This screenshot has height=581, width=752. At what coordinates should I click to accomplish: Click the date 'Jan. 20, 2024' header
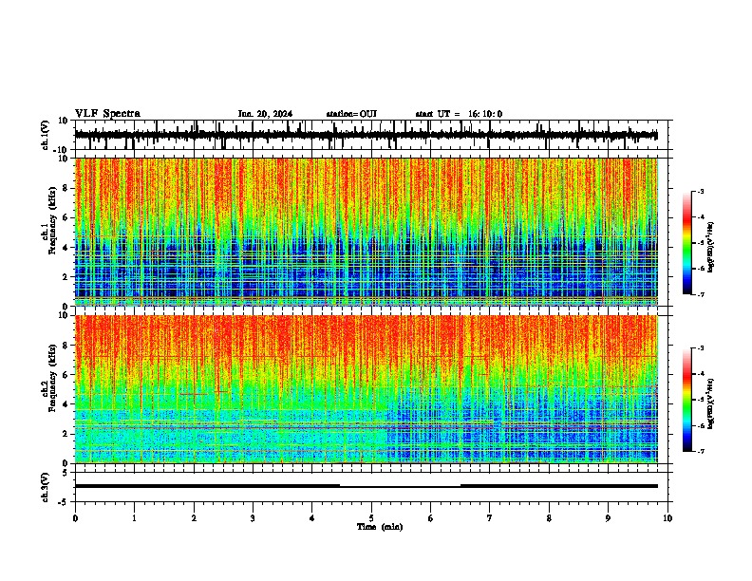(265, 114)
